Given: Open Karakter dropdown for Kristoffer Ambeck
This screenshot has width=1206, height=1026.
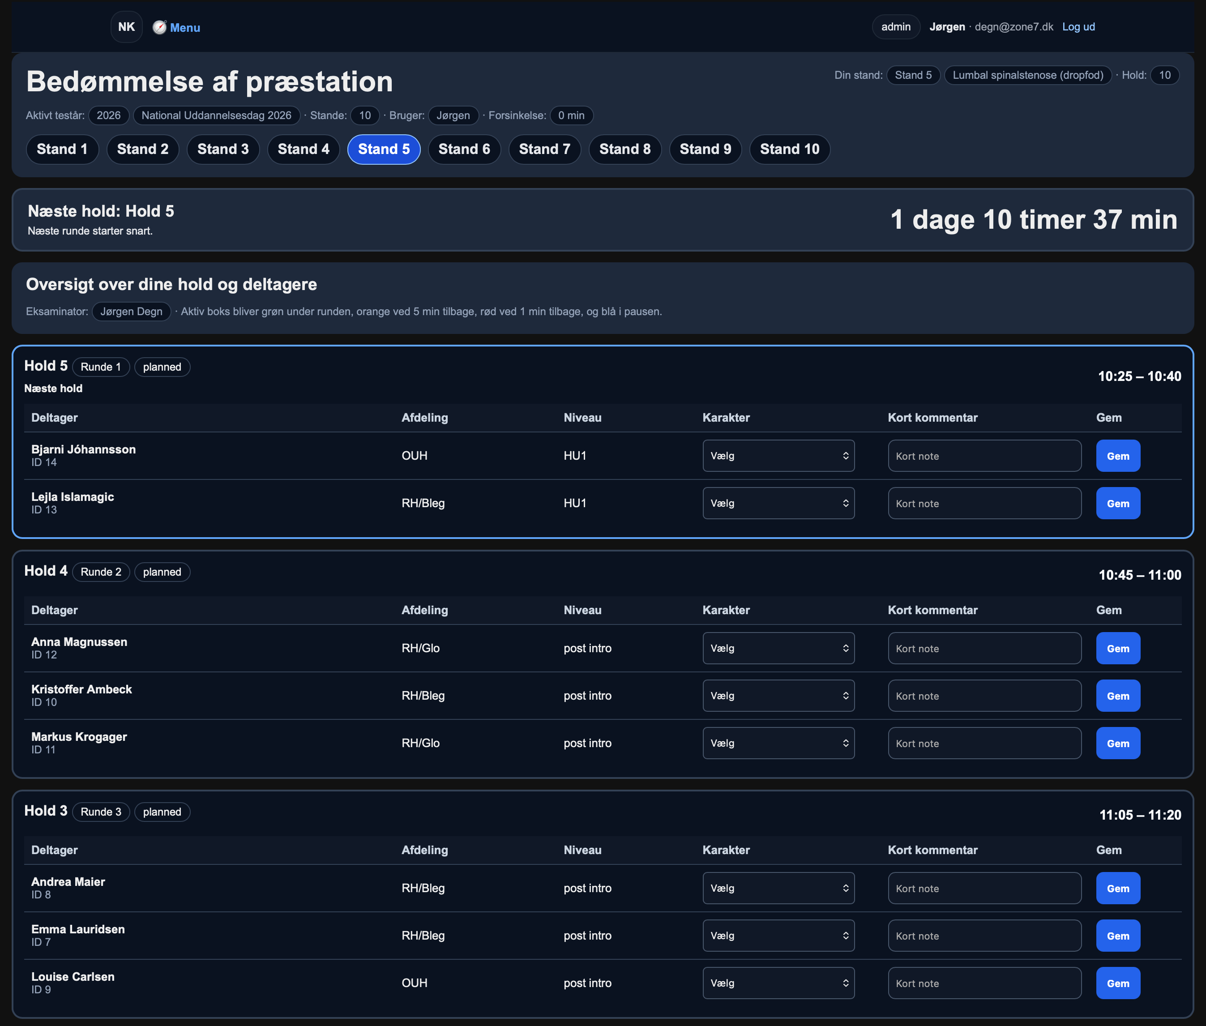Looking at the screenshot, I should [778, 696].
